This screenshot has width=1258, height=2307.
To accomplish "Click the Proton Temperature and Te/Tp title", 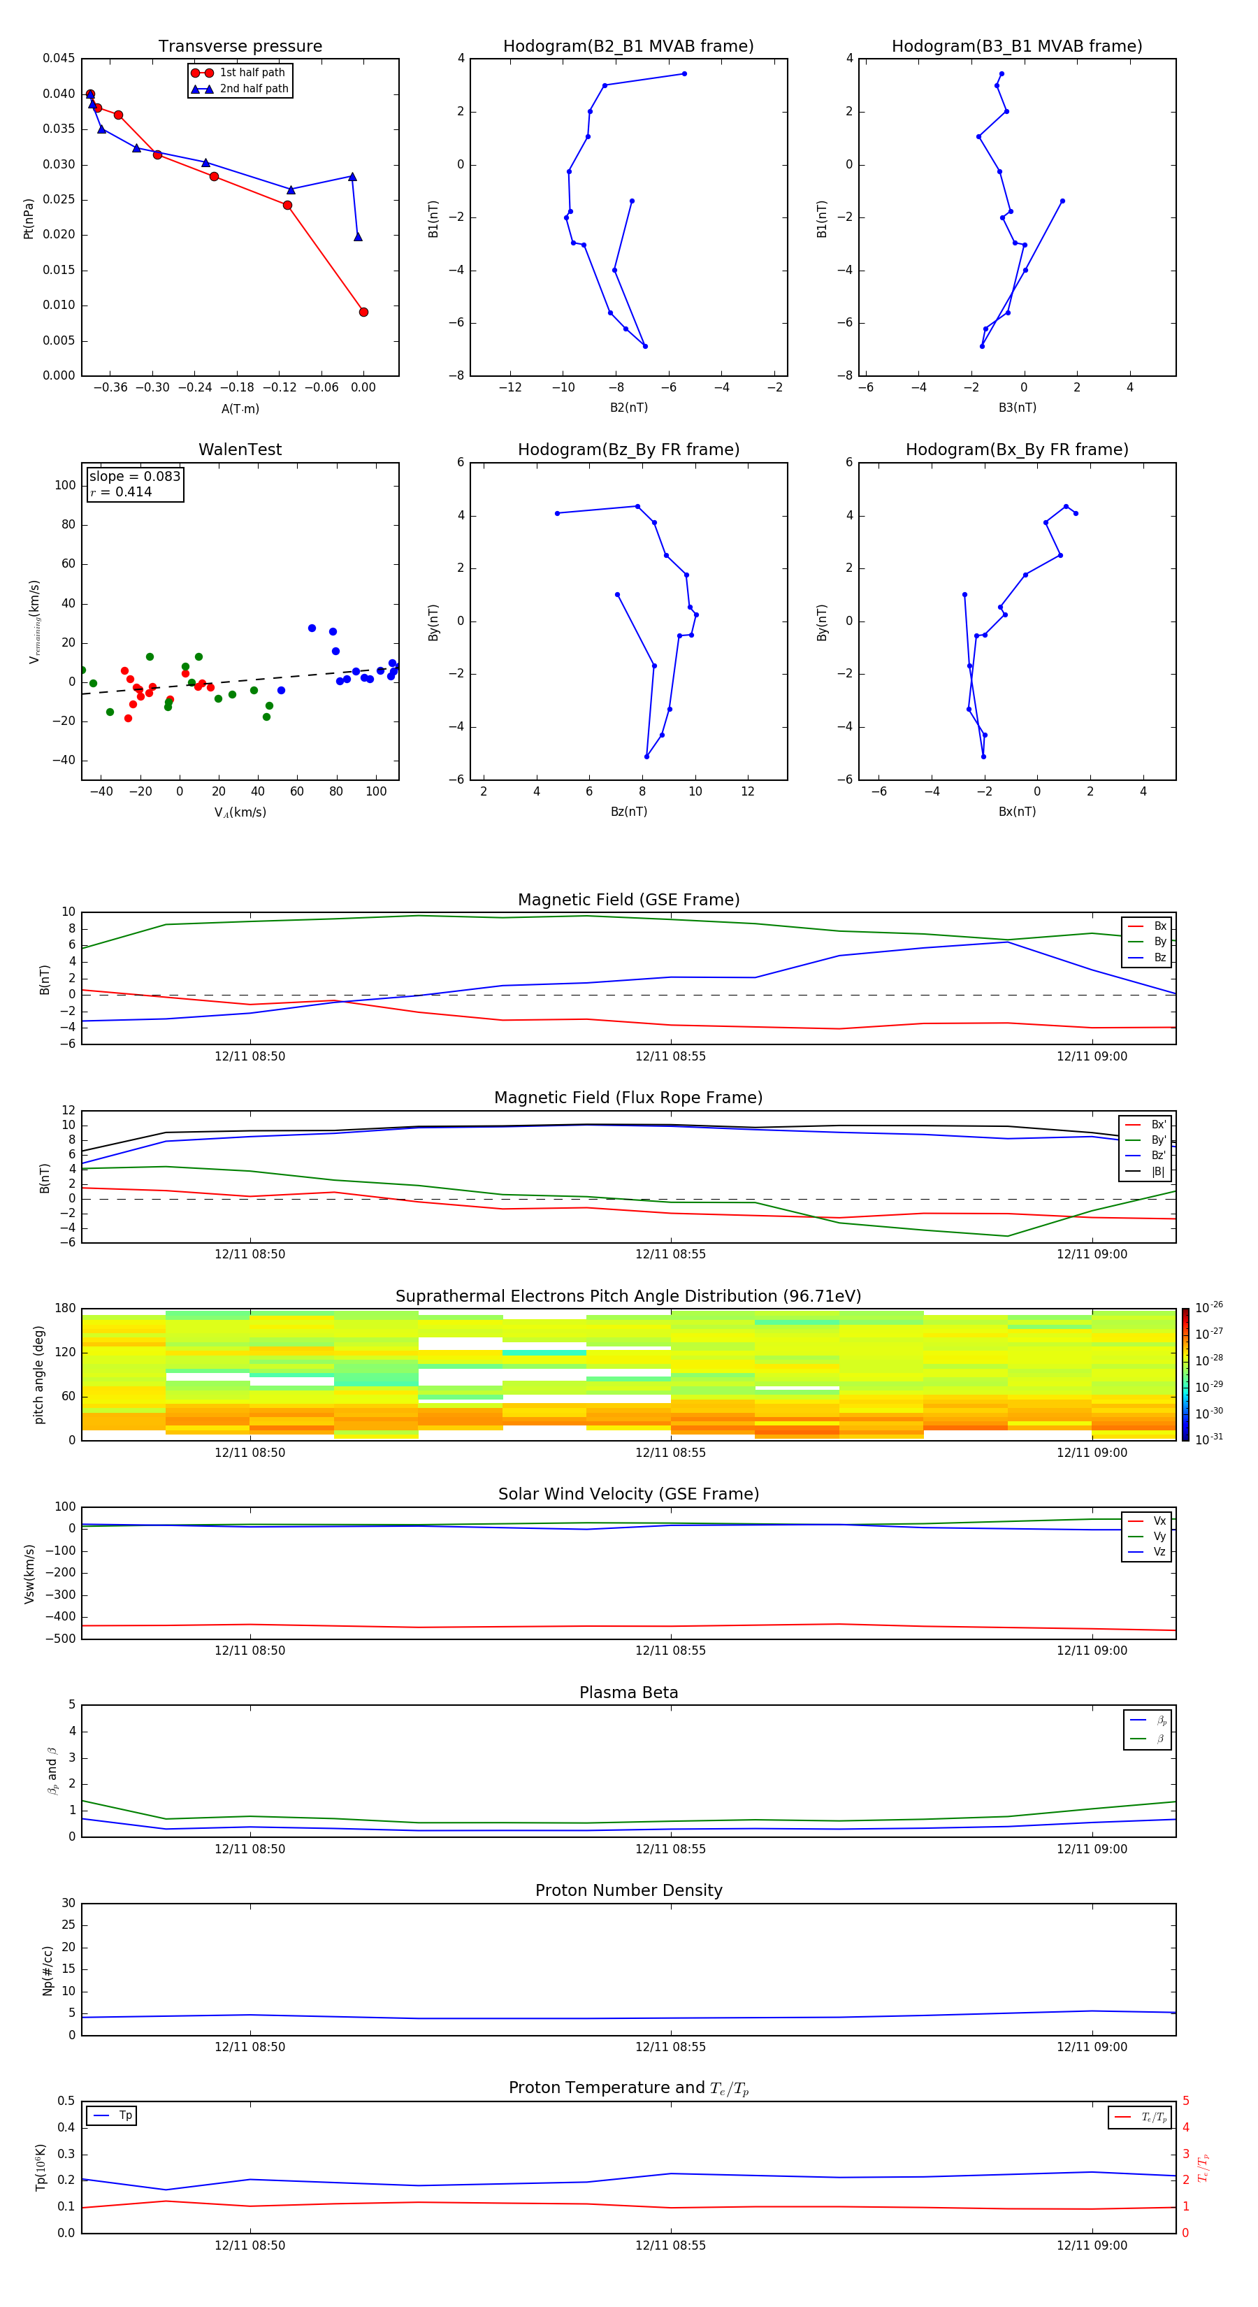I will (628, 2087).
